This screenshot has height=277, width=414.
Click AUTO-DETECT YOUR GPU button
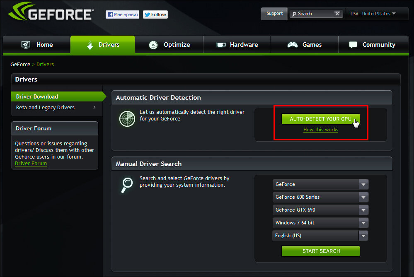tap(320, 119)
